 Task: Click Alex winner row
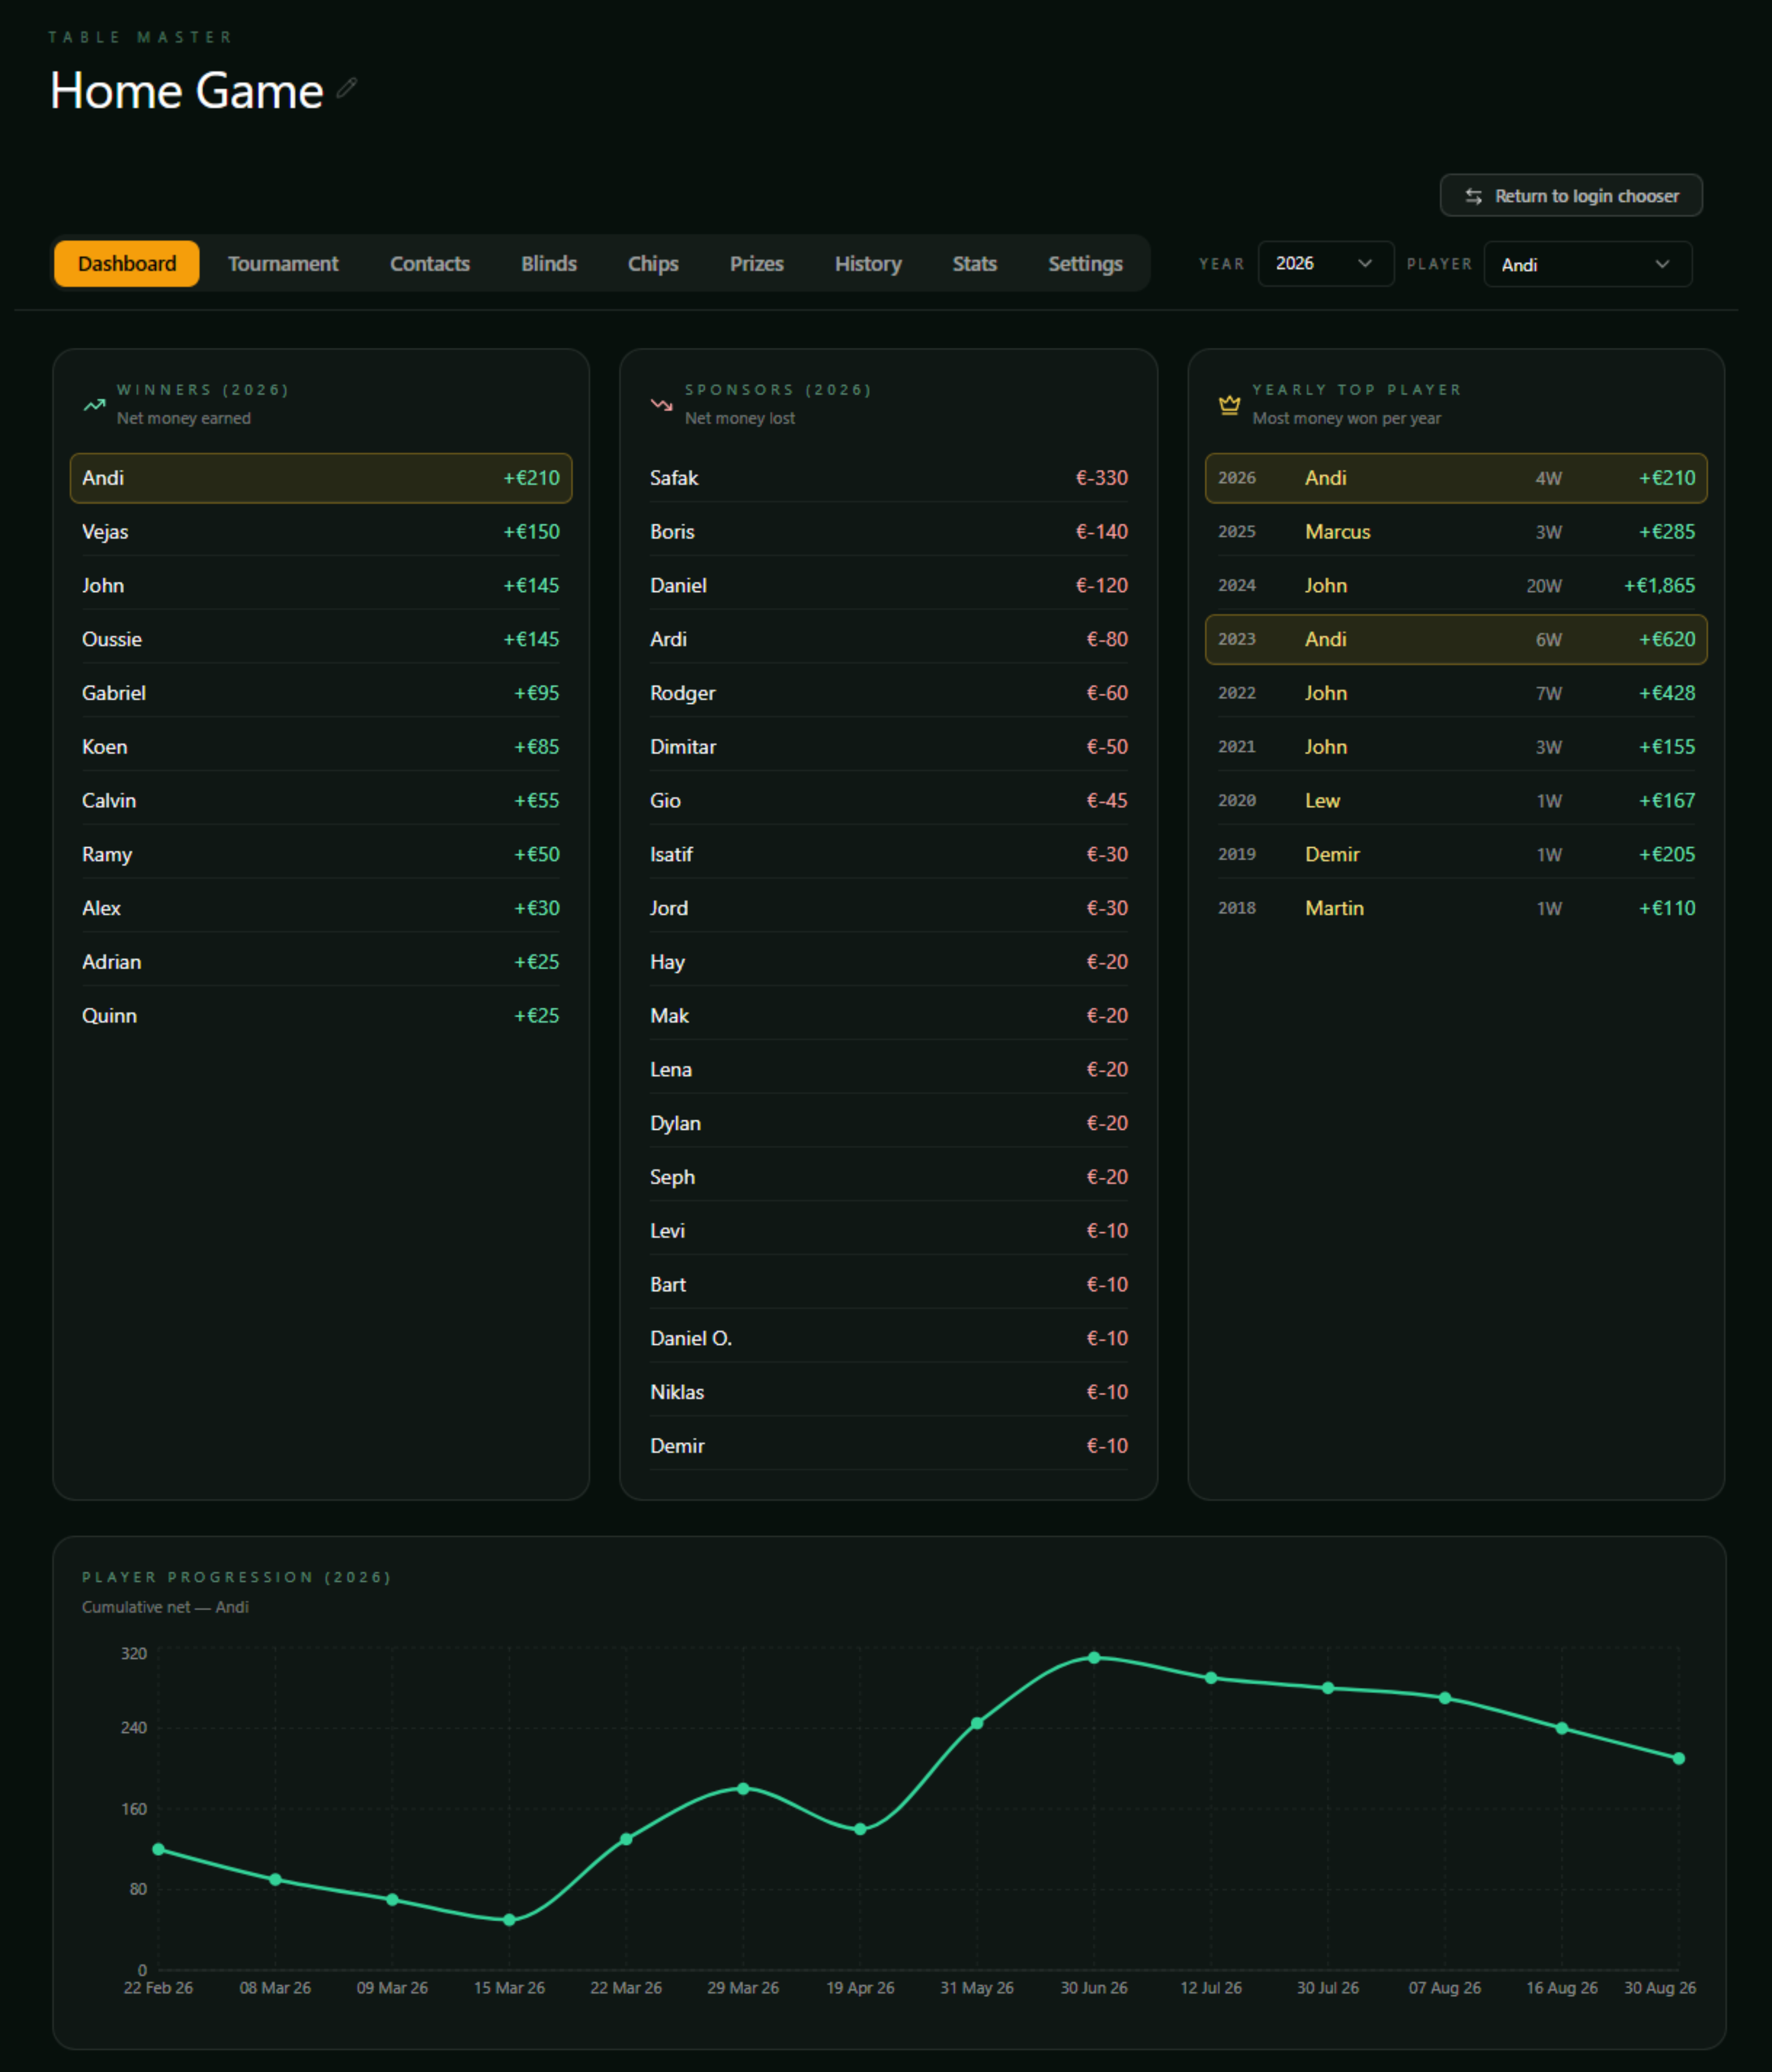click(x=321, y=908)
